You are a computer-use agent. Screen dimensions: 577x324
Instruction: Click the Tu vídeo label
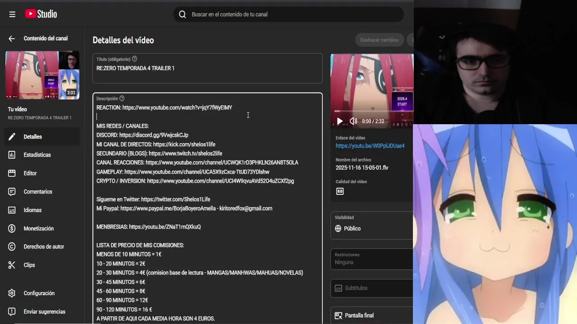(x=18, y=109)
